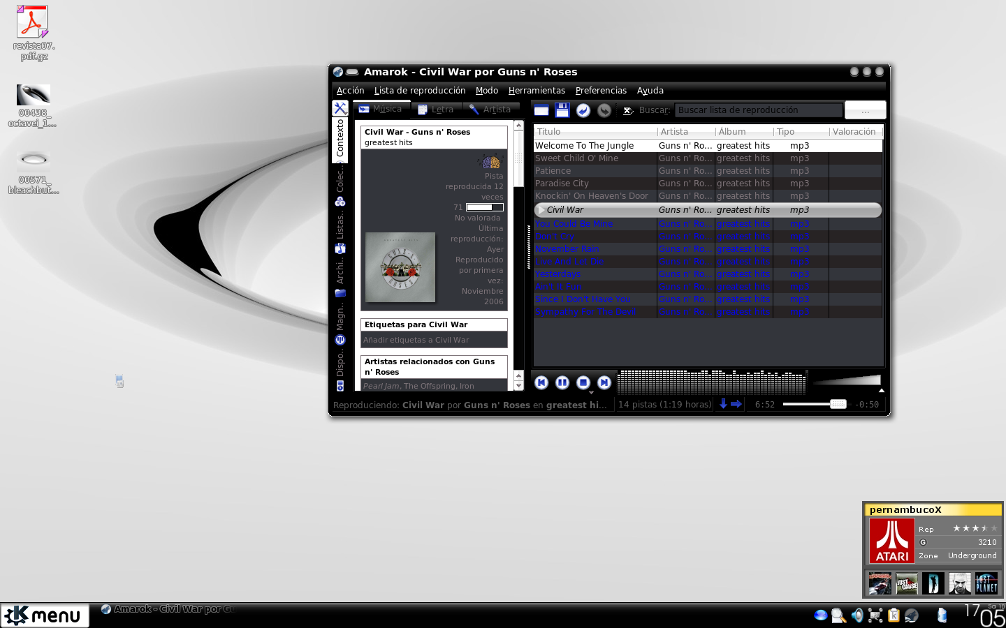Image resolution: width=1006 pixels, height=628 pixels.
Task: Toggle remaining time display at -0:50
Action: tap(867, 405)
